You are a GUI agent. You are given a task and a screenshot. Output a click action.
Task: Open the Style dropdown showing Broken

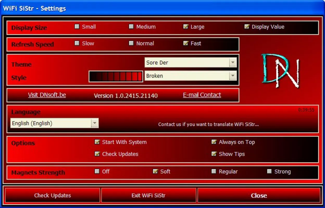(191, 76)
